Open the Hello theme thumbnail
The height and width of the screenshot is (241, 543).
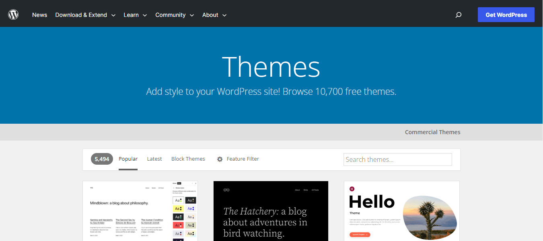(401, 211)
